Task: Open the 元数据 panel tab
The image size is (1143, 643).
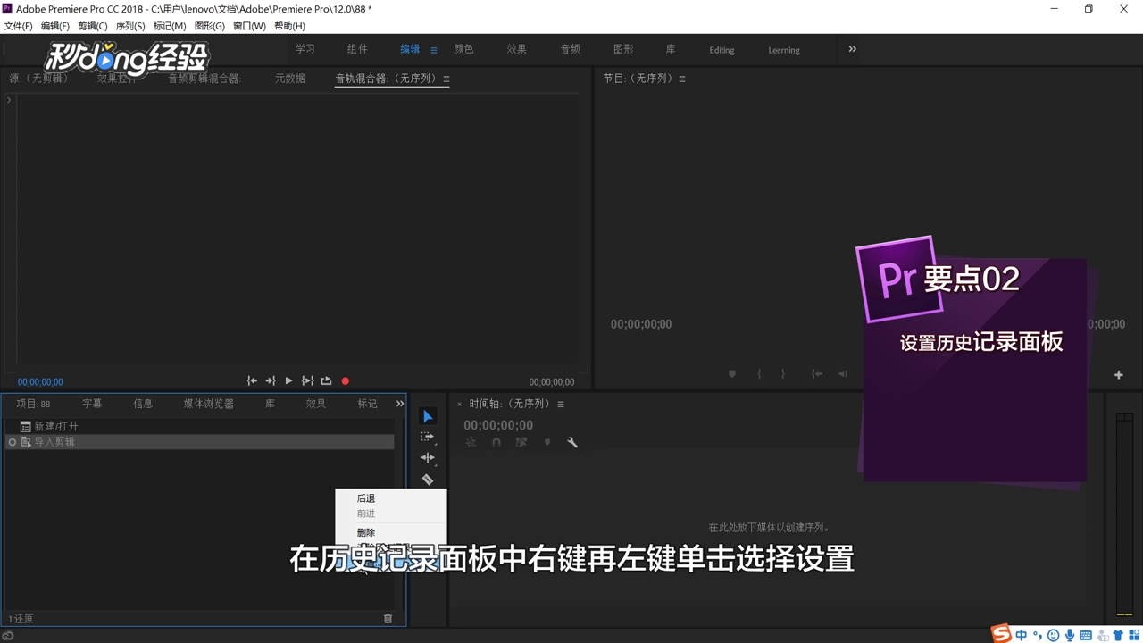Action: [x=290, y=79]
